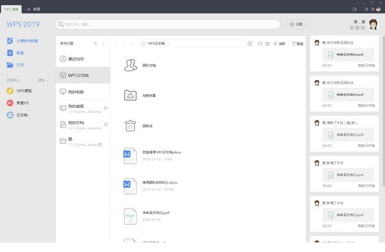Click the middle small circular badge under the username

(x=357, y=28)
